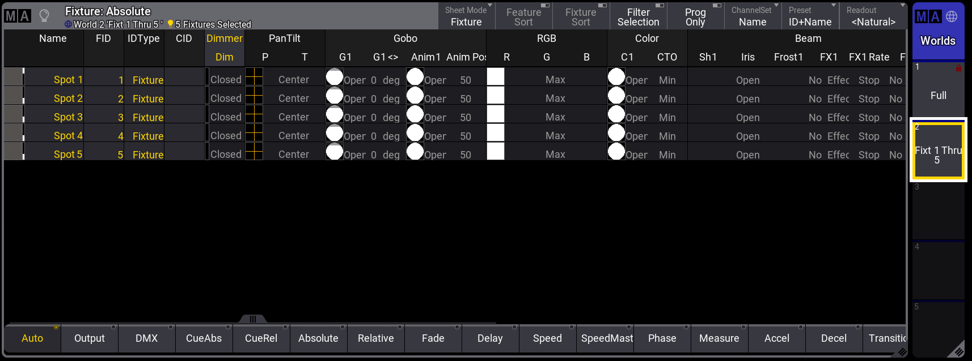Toggle the Feature Sort option
Viewport: 972px width, 361px height.
(x=523, y=16)
